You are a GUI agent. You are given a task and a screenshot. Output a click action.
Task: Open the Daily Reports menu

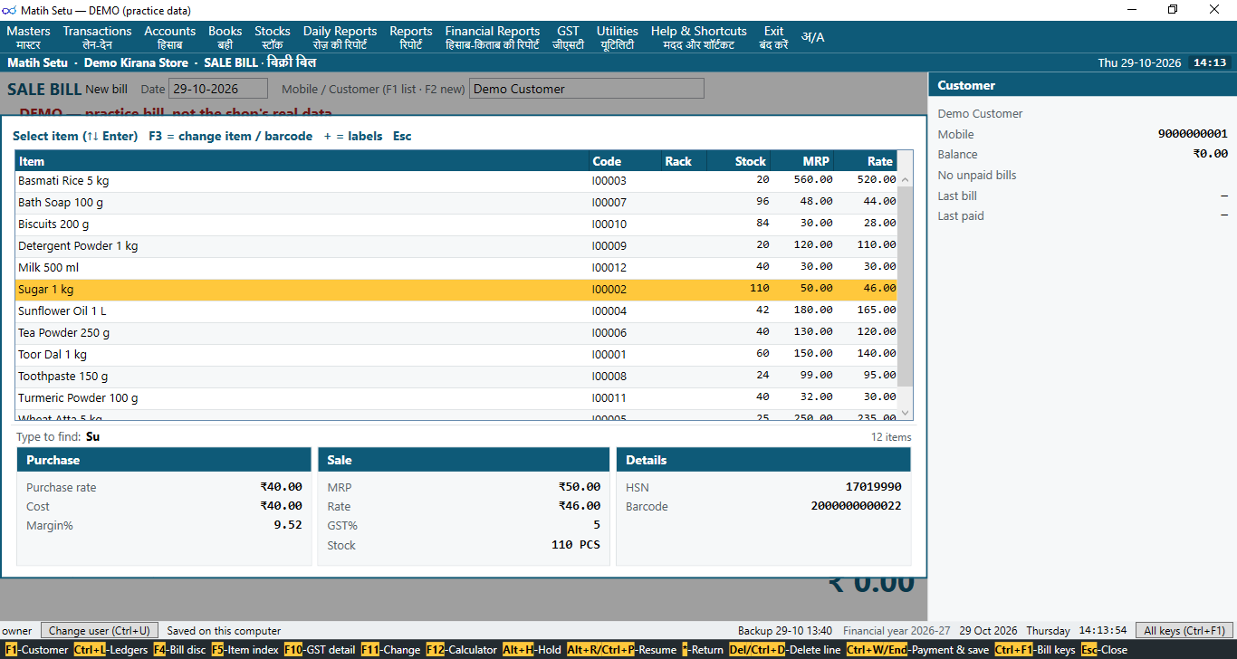[x=340, y=37]
